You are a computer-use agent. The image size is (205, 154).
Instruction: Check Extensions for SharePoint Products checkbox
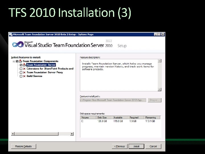(21, 69)
